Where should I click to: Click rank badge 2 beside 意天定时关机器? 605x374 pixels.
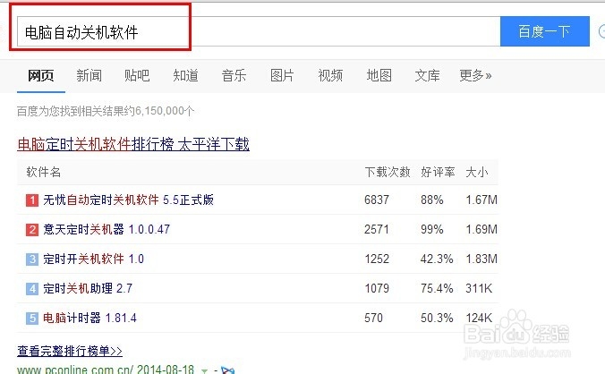(x=32, y=230)
